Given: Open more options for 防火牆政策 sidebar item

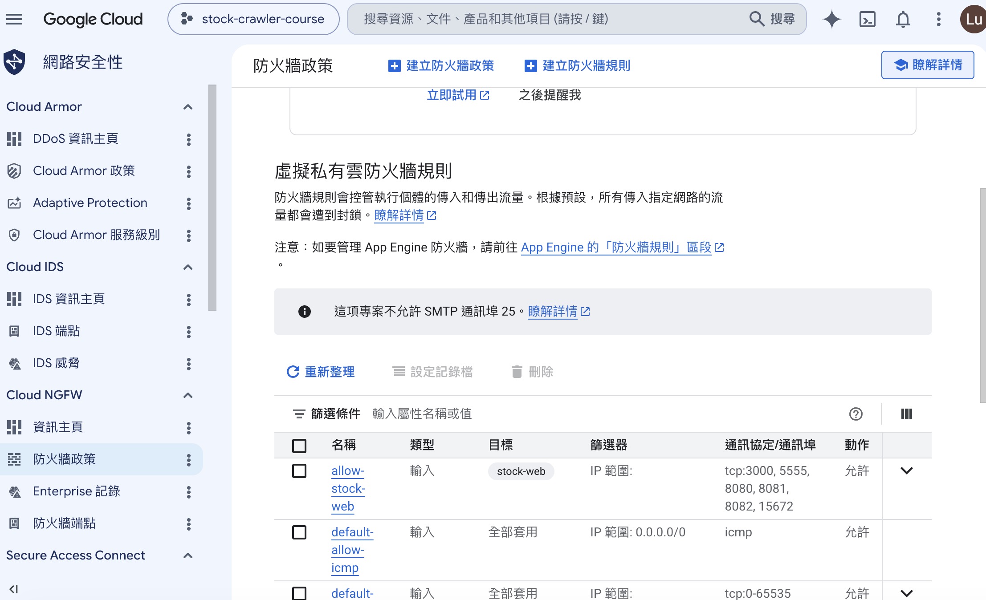Looking at the screenshot, I should click(189, 460).
